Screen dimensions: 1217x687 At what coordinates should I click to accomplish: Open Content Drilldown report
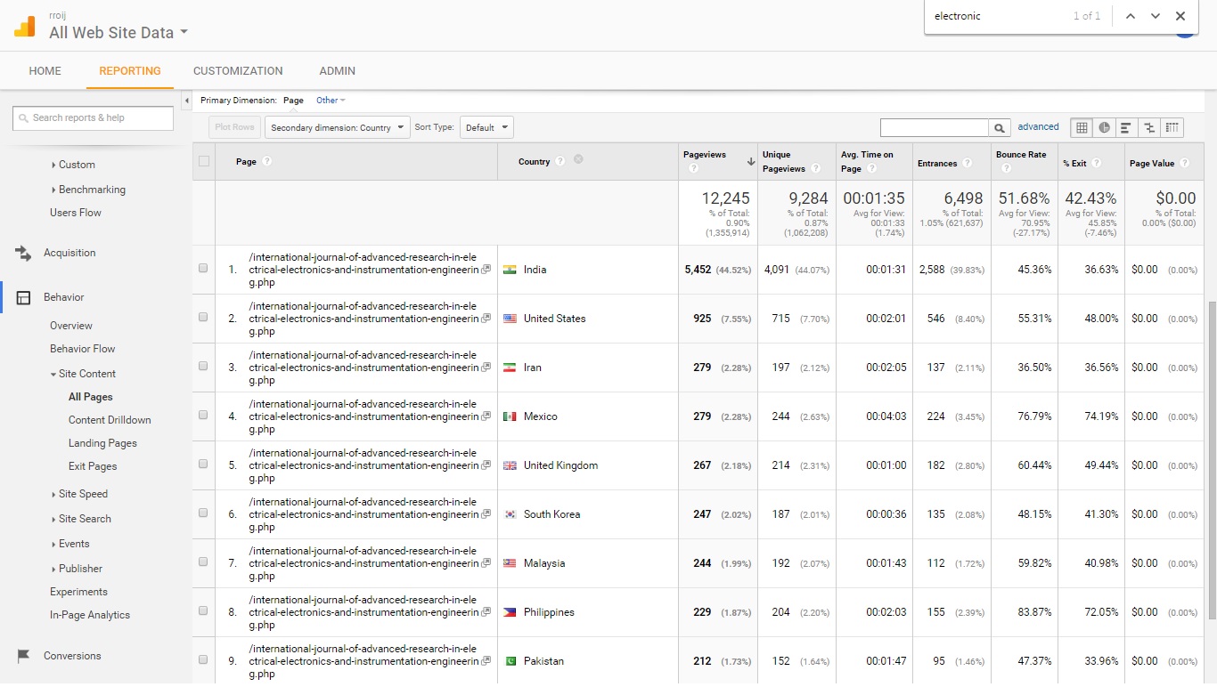(110, 420)
